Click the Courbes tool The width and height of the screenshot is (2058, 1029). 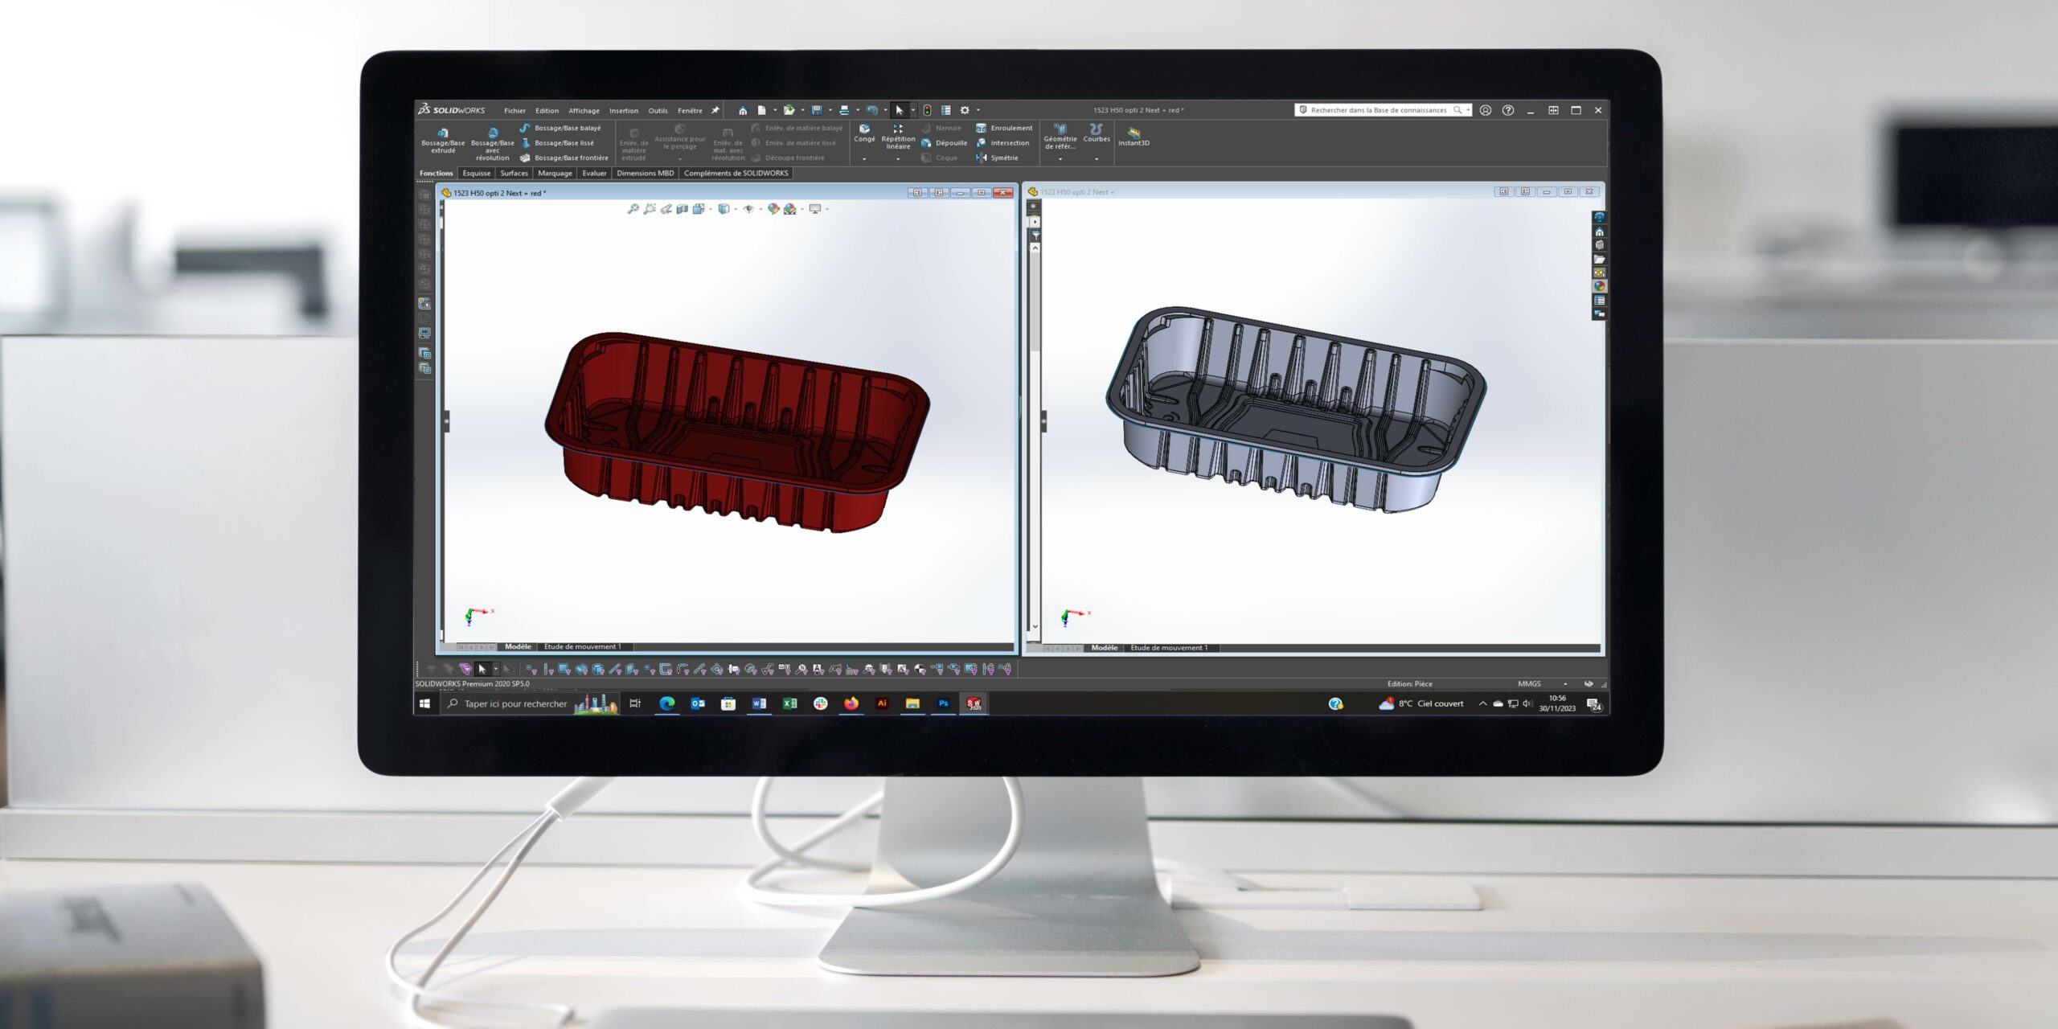[x=1096, y=133]
